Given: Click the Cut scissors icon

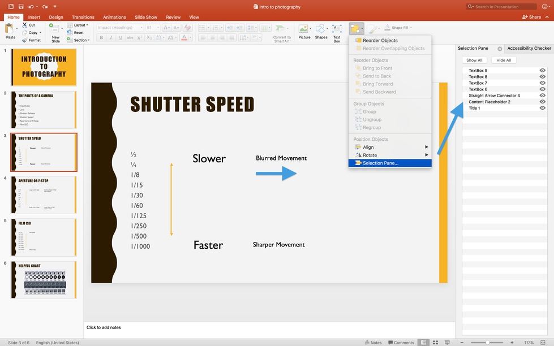Looking at the screenshot, I should pos(25,25).
